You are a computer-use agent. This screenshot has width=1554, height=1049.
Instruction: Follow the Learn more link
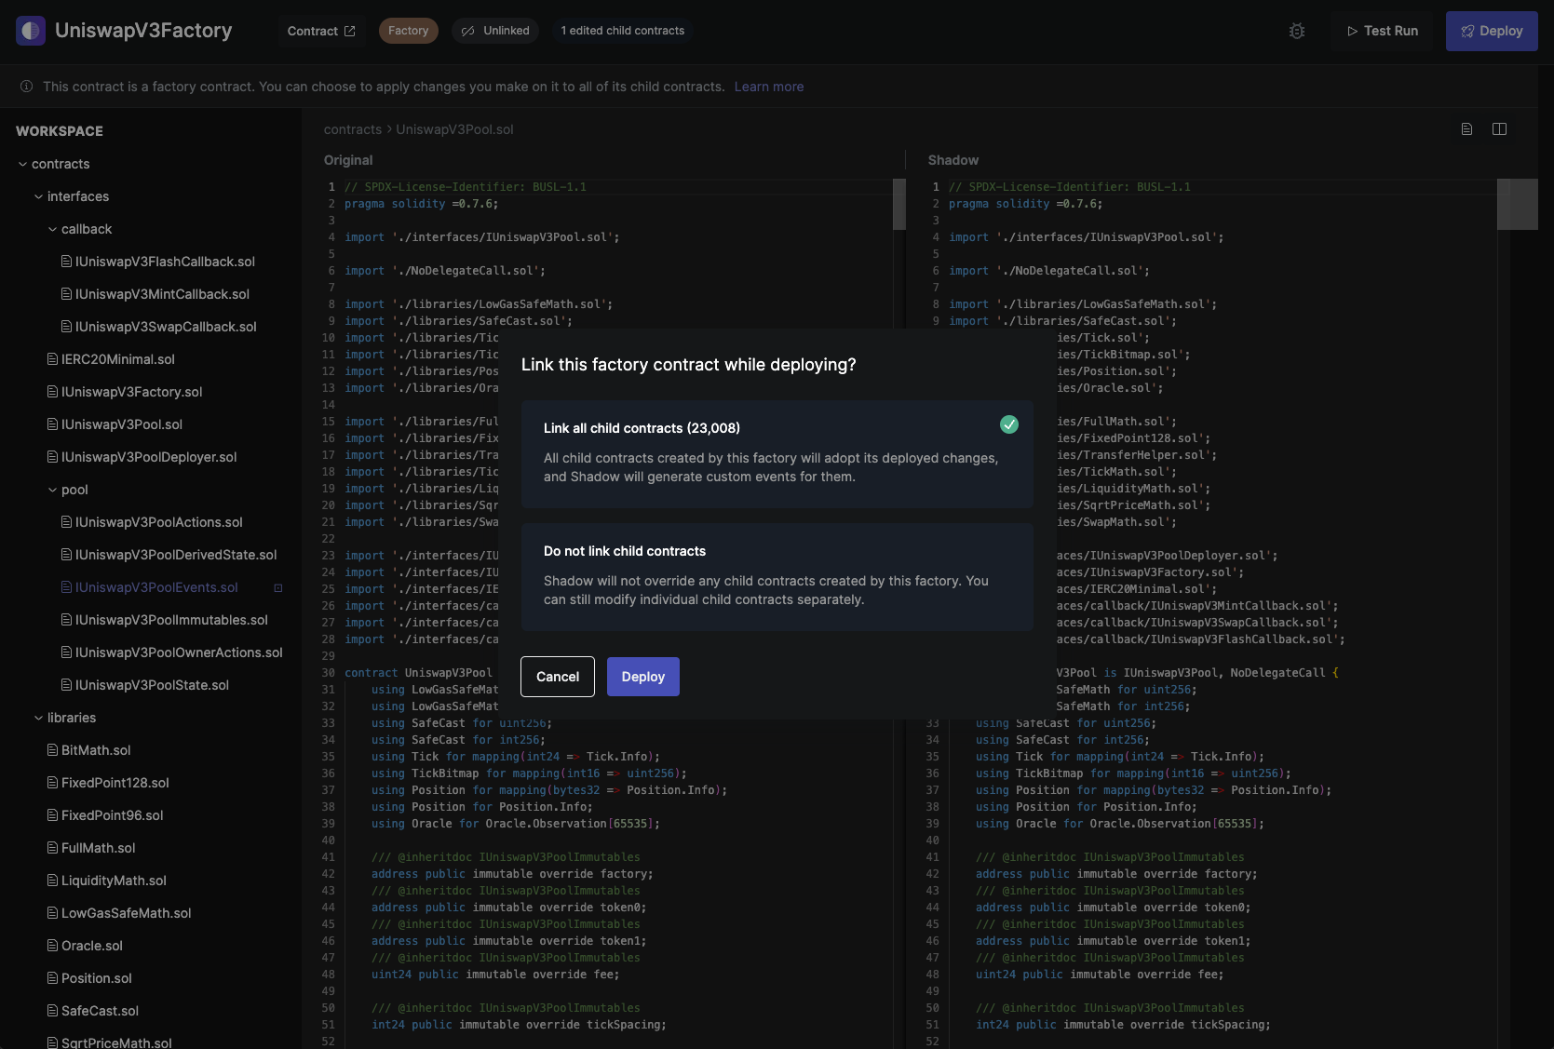click(768, 87)
